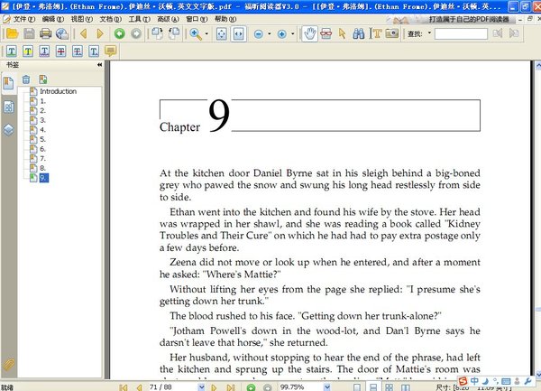
Task: Open the 视图 (View) menu
Action: coord(82,19)
